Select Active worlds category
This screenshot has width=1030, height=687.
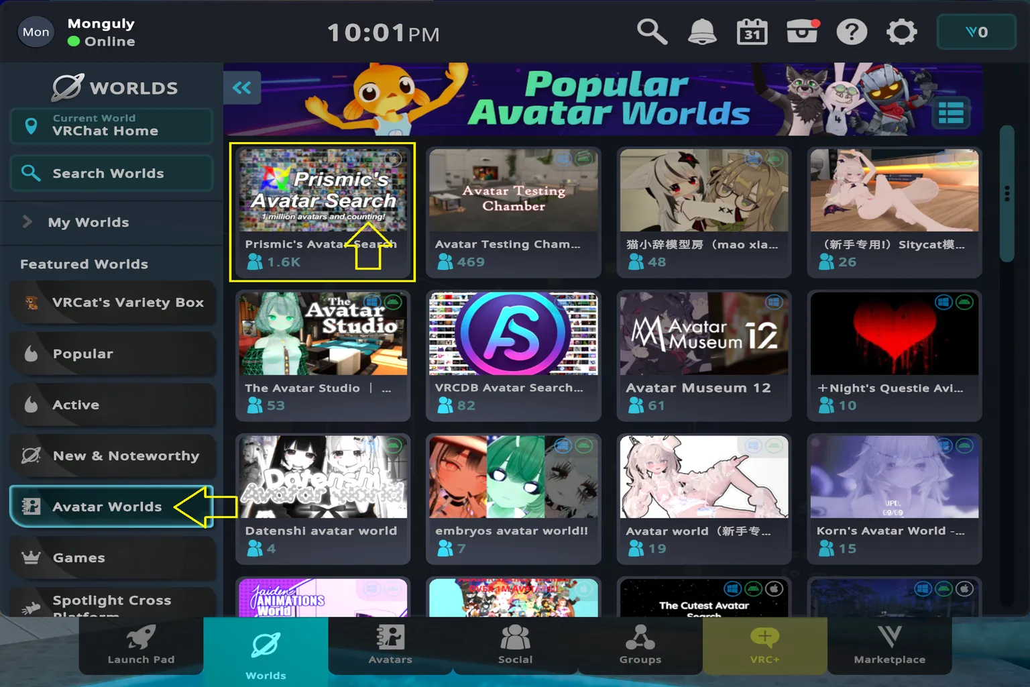tap(113, 405)
